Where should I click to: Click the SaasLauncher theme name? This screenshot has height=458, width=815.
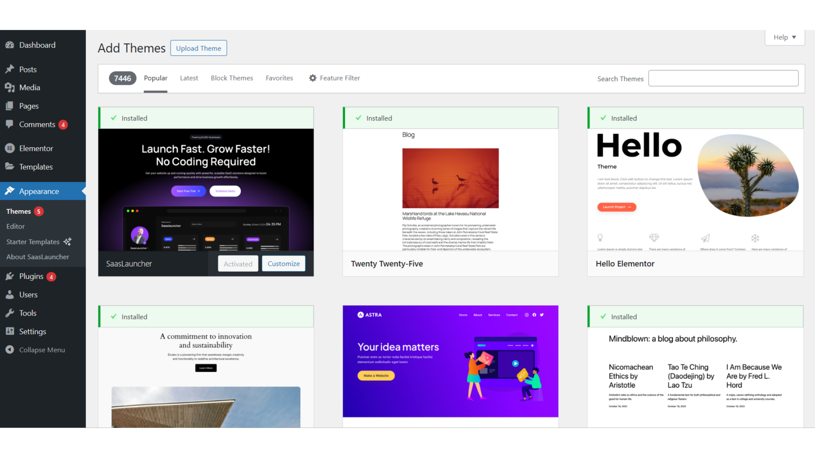129,264
